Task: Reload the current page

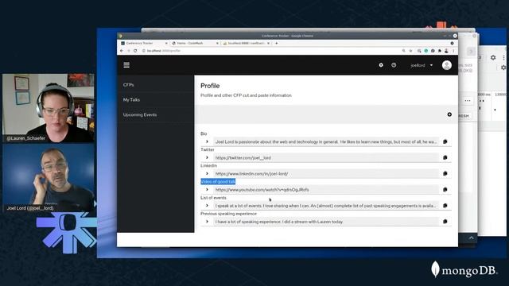Action: pyautogui.click(x=135, y=51)
